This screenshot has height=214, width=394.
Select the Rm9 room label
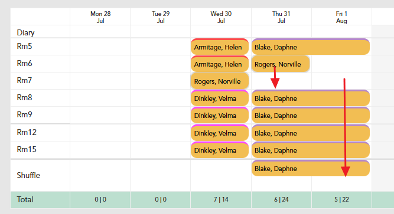tap(24, 114)
